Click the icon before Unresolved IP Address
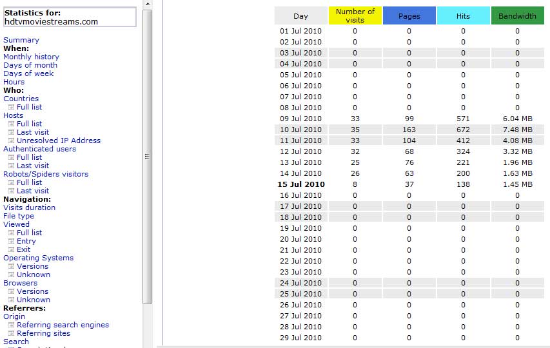The width and height of the screenshot is (550, 348). (x=11, y=141)
